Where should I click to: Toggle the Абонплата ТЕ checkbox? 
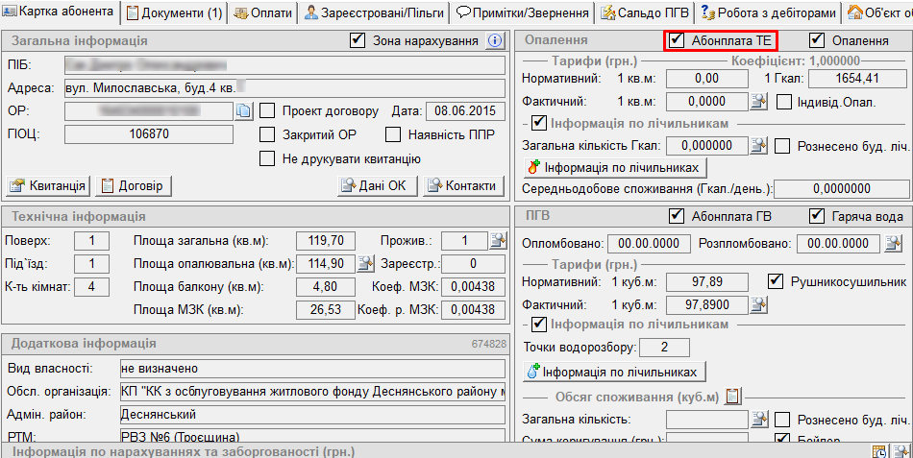pyautogui.click(x=678, y=40)
